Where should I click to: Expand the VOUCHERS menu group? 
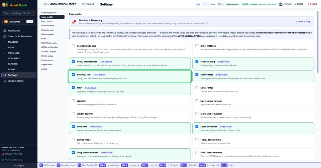[x=18, y=58]
